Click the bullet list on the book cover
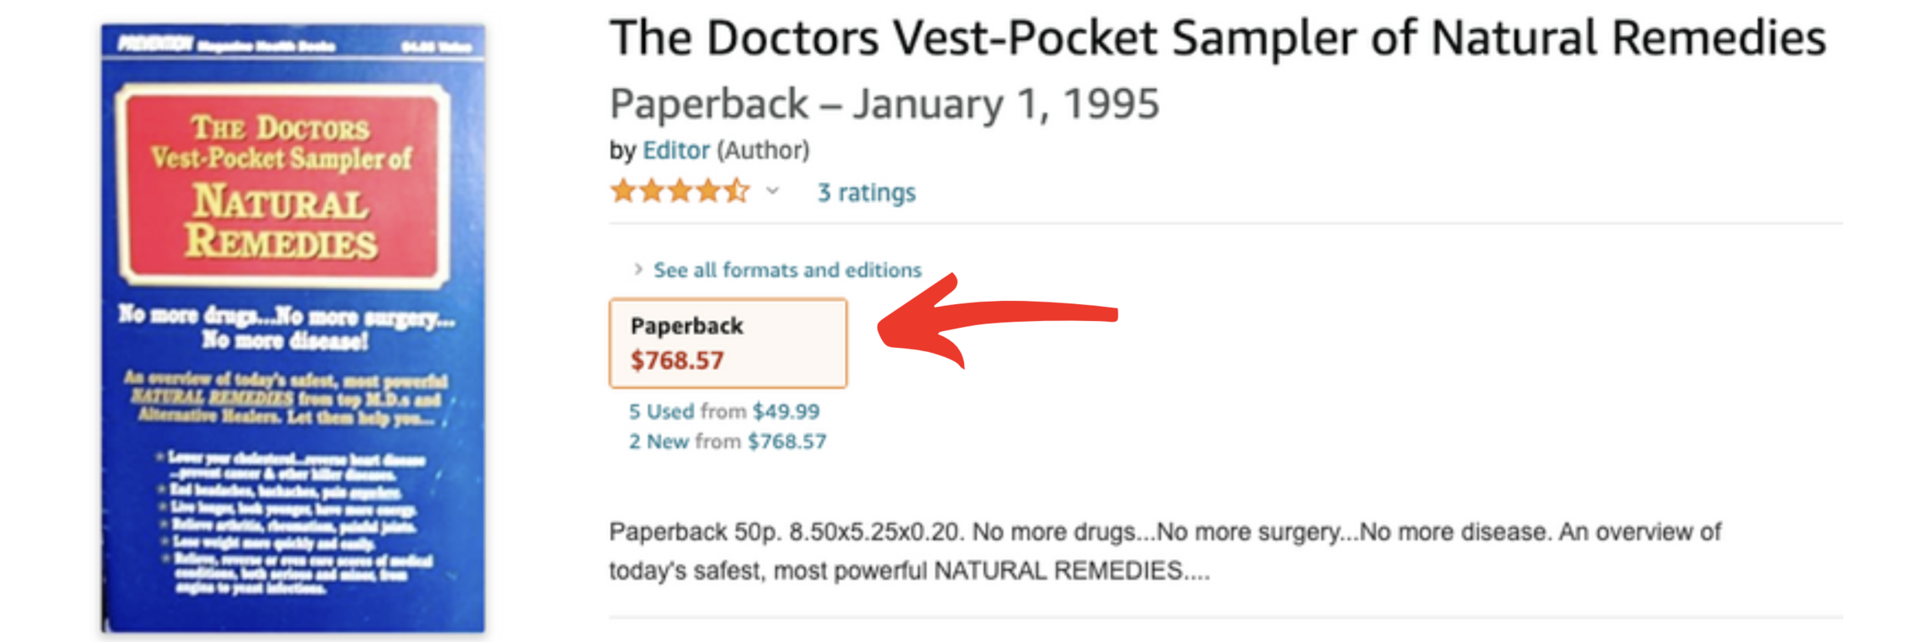Screen dimensions: 1931x642 [x=294, y=522]
